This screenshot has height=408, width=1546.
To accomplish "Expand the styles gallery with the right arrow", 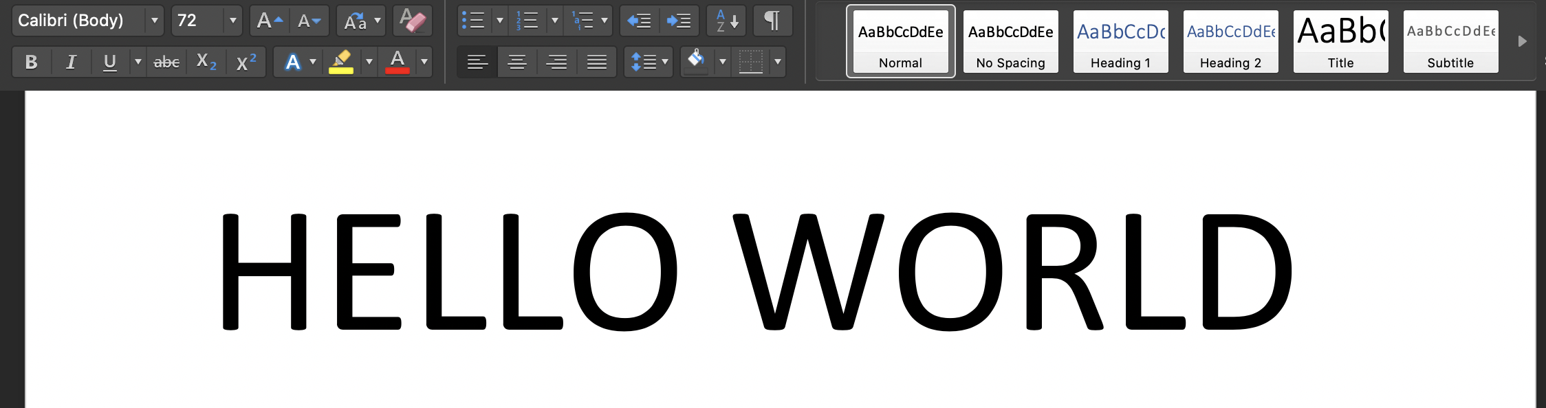I will [1522, 41].
